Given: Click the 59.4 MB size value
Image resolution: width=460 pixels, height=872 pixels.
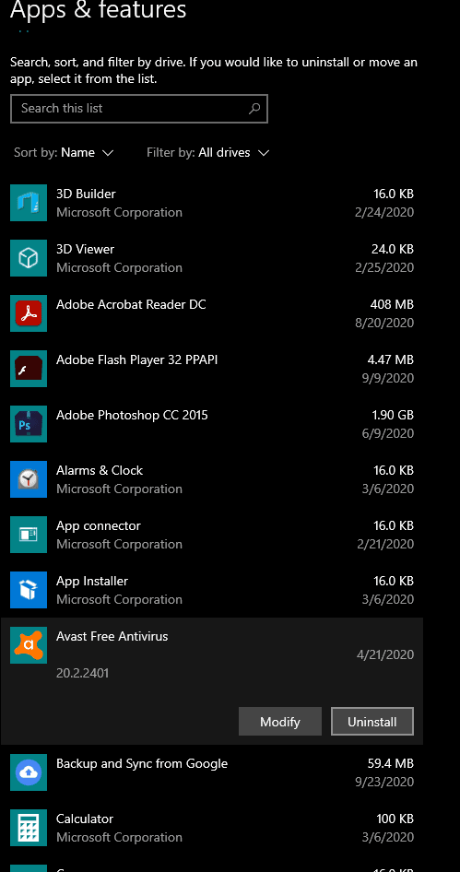Looking at the screenshot, I should [x=391, y=763].
